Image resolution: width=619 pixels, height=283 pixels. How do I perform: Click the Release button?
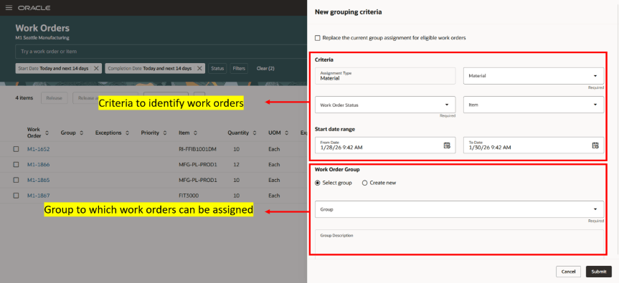(x=54, y=98)
